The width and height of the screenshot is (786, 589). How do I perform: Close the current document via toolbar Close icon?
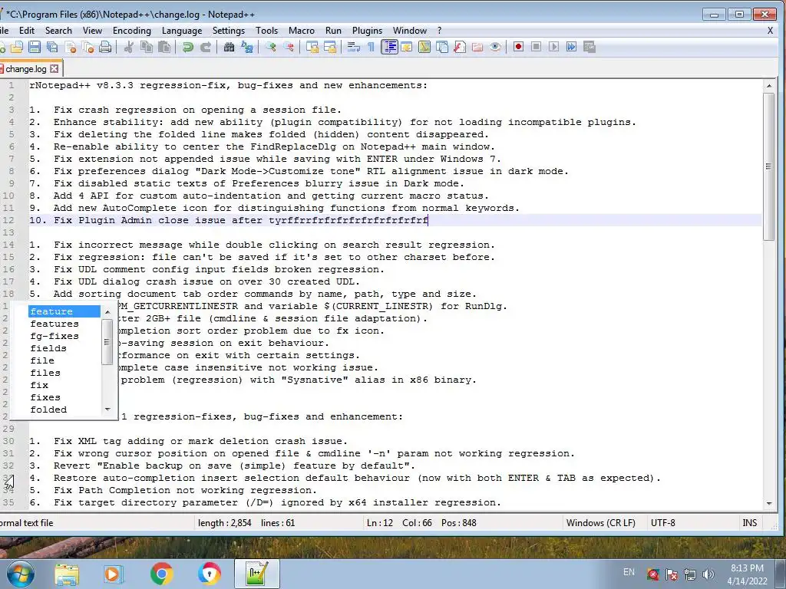coord(70,47)
